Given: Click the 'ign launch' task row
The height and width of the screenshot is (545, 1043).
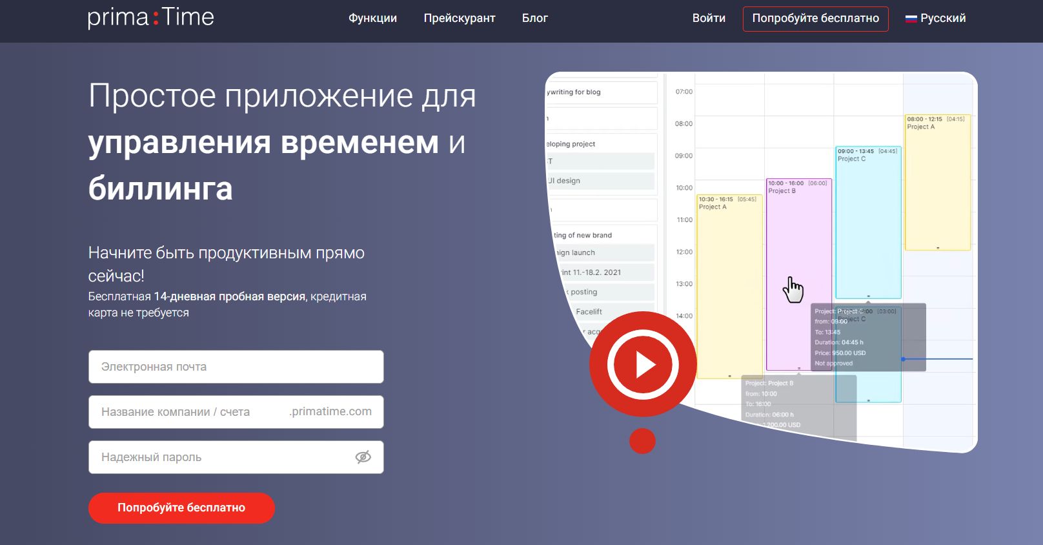Looking at the screenshot, I should click(604, 252).
